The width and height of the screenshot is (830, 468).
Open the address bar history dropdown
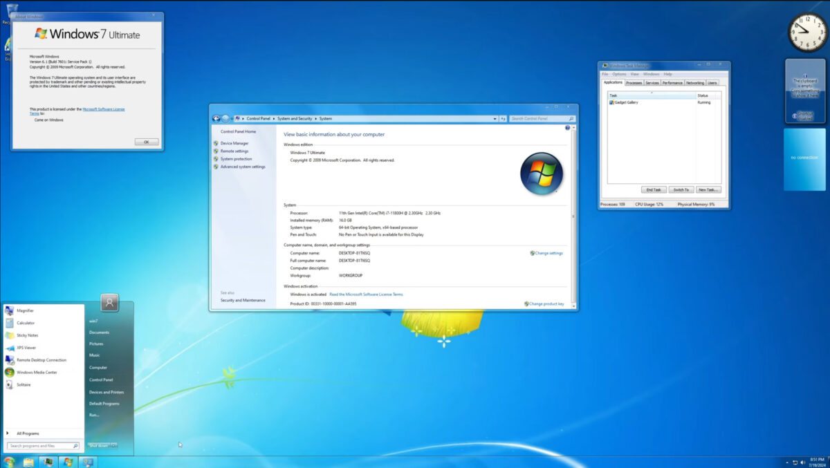495,118
